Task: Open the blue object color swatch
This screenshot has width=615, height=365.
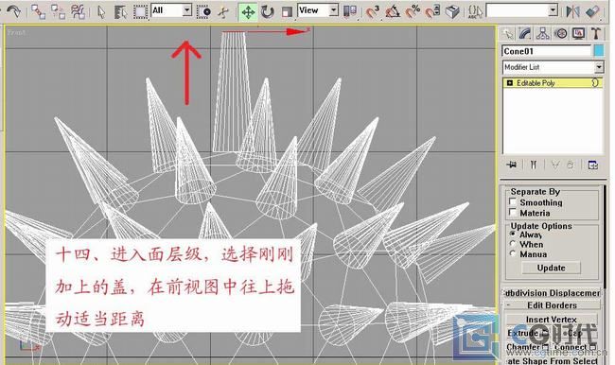Action: pyautogui.click(x=599, y=51)
